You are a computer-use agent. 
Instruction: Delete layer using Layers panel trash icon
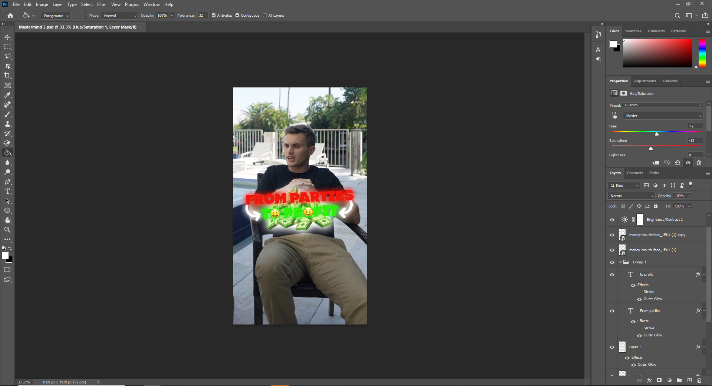point(699,380)
